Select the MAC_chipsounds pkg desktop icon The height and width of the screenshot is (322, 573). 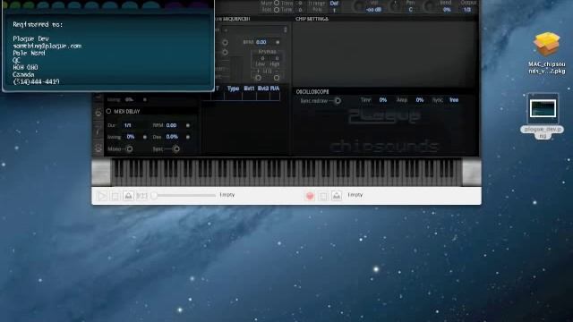[546, 53]
